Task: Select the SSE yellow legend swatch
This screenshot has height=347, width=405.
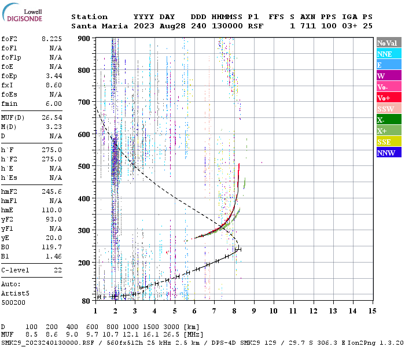Action: [x=389, y=142]
